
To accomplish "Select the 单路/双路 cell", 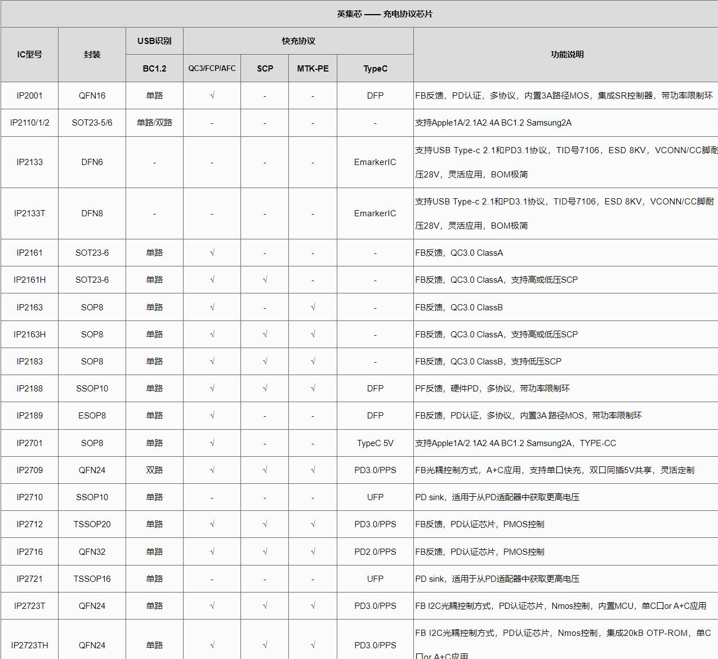I will click(x=154, y=123).
